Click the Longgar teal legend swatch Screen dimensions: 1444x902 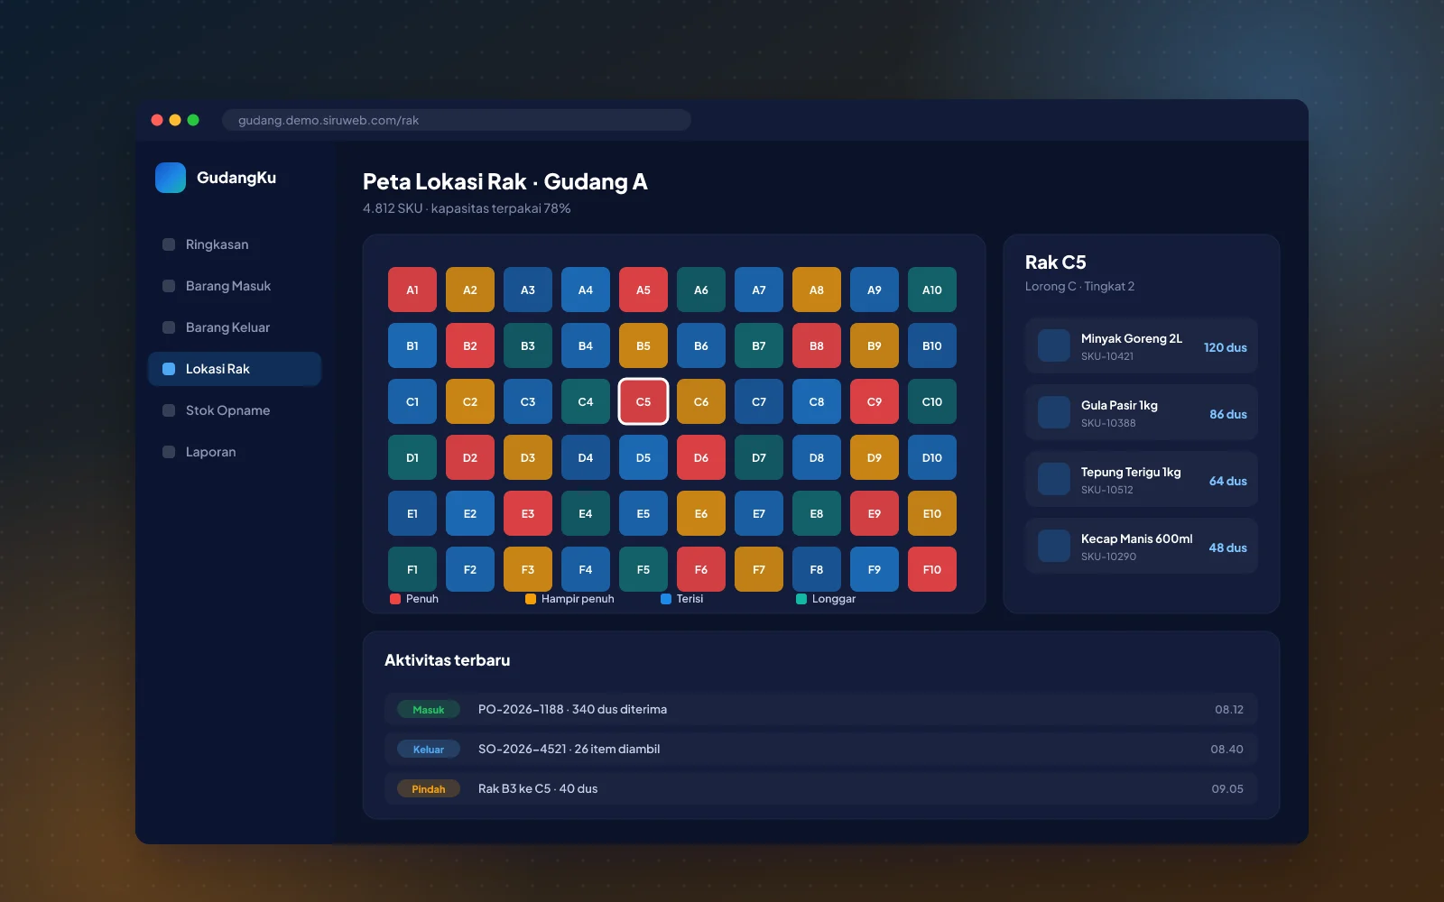[801, 599]
